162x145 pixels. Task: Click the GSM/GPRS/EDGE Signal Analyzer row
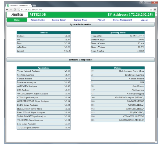tap(44, 101)
